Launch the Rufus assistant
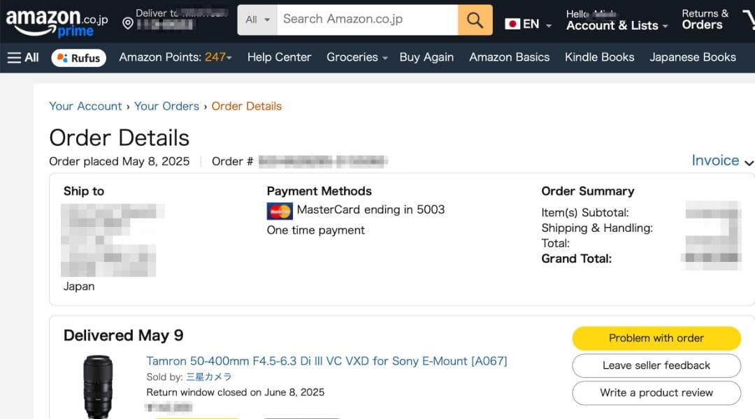Image resolution: width=755 pixels, height=419 pixels. tap(78, 58)
